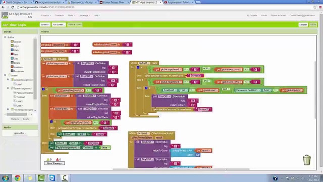Collapse the TableArrangement1 tree node

click(x=8, y=88)
